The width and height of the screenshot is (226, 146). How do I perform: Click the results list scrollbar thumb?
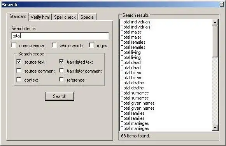click(x=215, y=41)
